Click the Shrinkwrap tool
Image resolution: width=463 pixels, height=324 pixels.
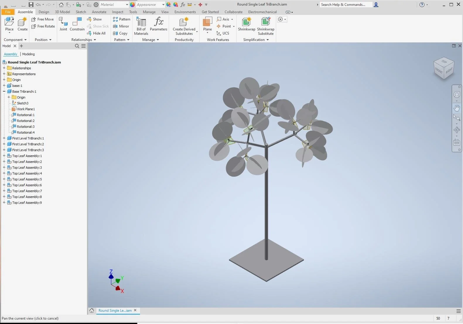tap(247, 24)
